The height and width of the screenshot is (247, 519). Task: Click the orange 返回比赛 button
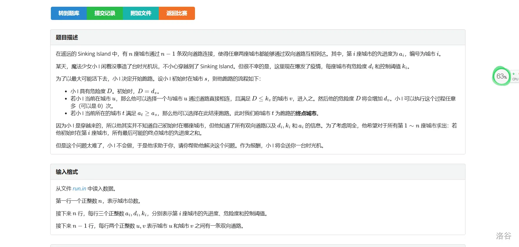coord(177,13)
